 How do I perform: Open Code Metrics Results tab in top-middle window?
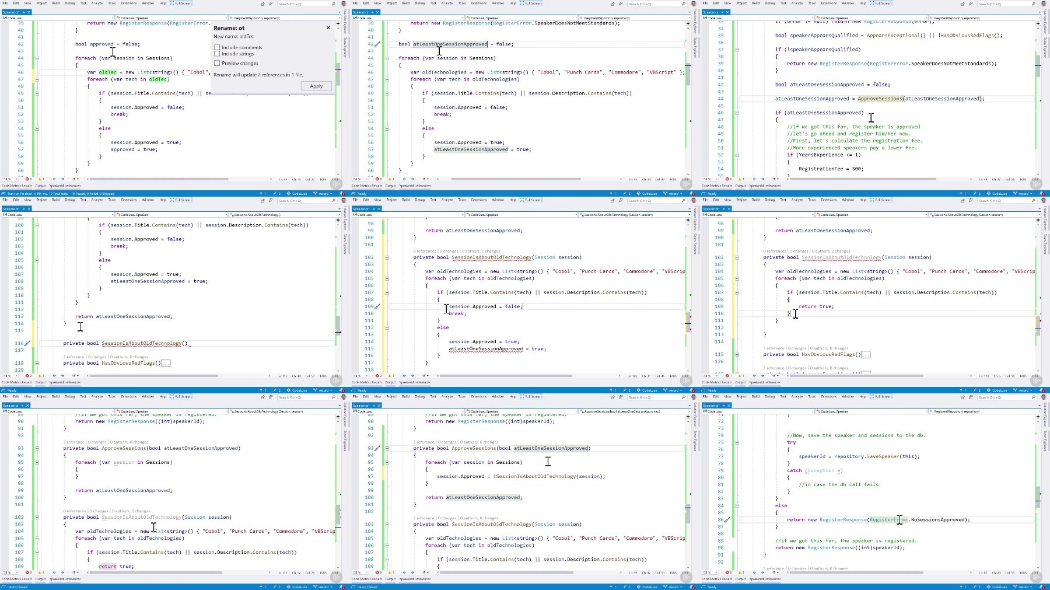pos(366,186)
